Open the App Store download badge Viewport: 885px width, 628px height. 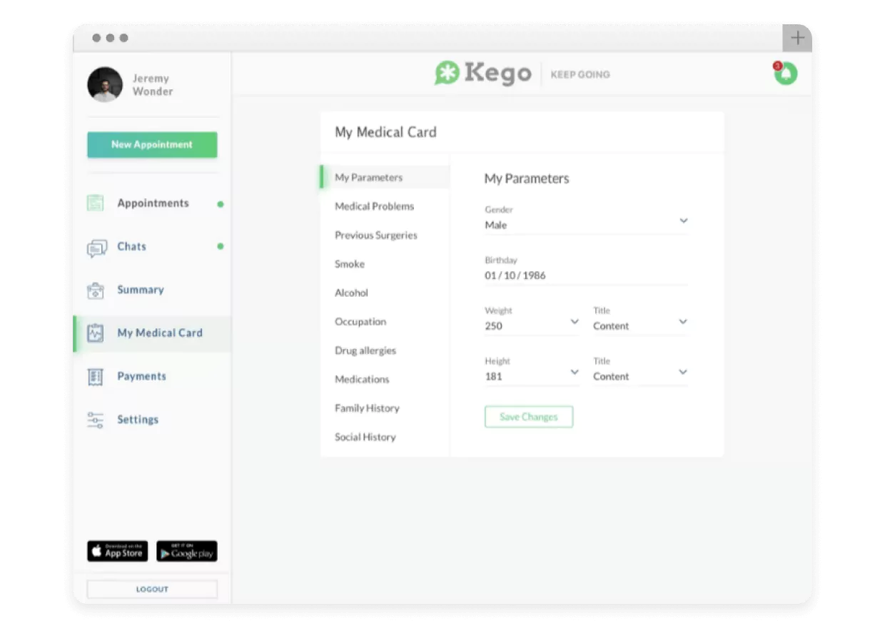pyautogui.click(x=117, y=551)
